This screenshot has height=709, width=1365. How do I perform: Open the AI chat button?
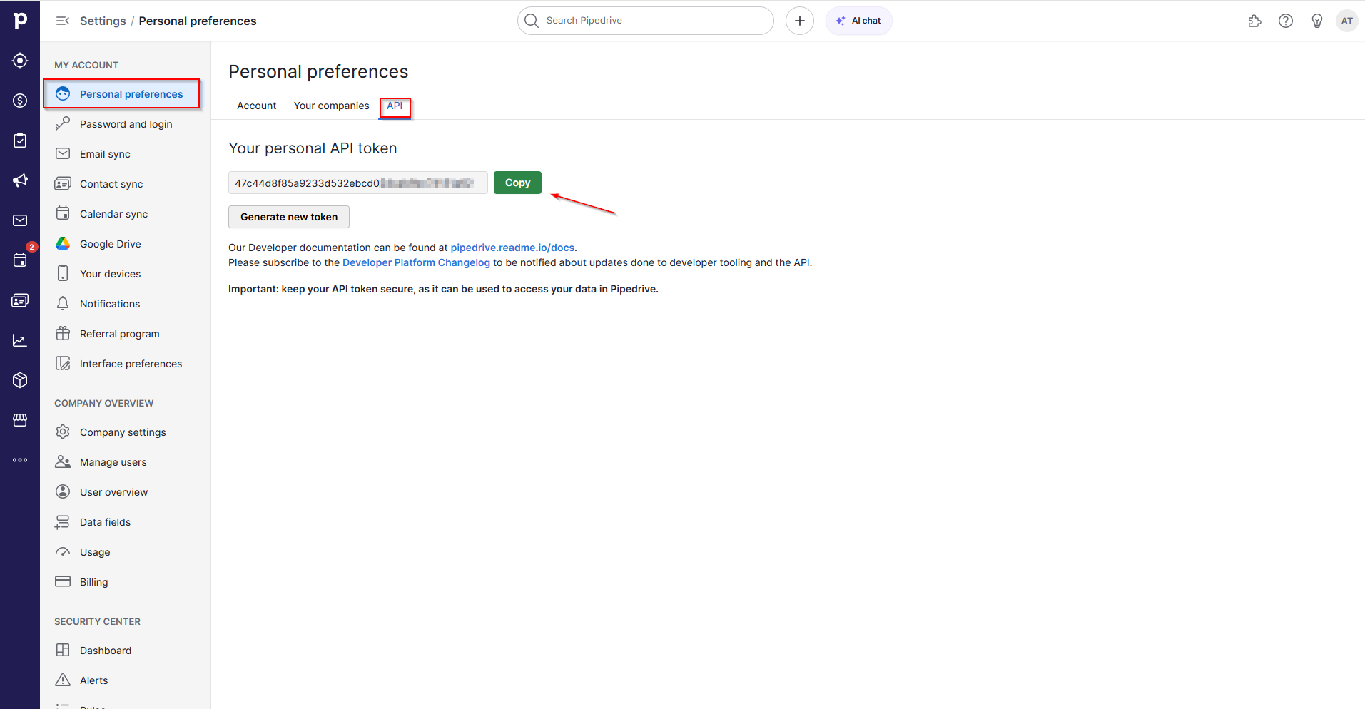point(859,21)
